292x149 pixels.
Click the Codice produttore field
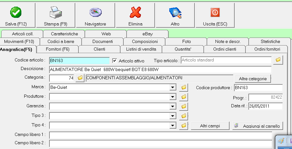(x=258, y=88)
